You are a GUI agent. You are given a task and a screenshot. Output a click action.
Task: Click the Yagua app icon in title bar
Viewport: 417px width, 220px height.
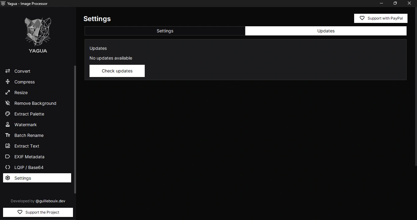click(x=3, y=3)
